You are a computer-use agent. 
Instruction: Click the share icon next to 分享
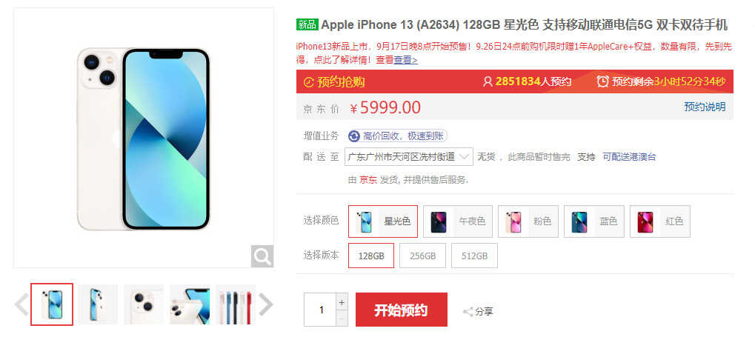[468, 312]
